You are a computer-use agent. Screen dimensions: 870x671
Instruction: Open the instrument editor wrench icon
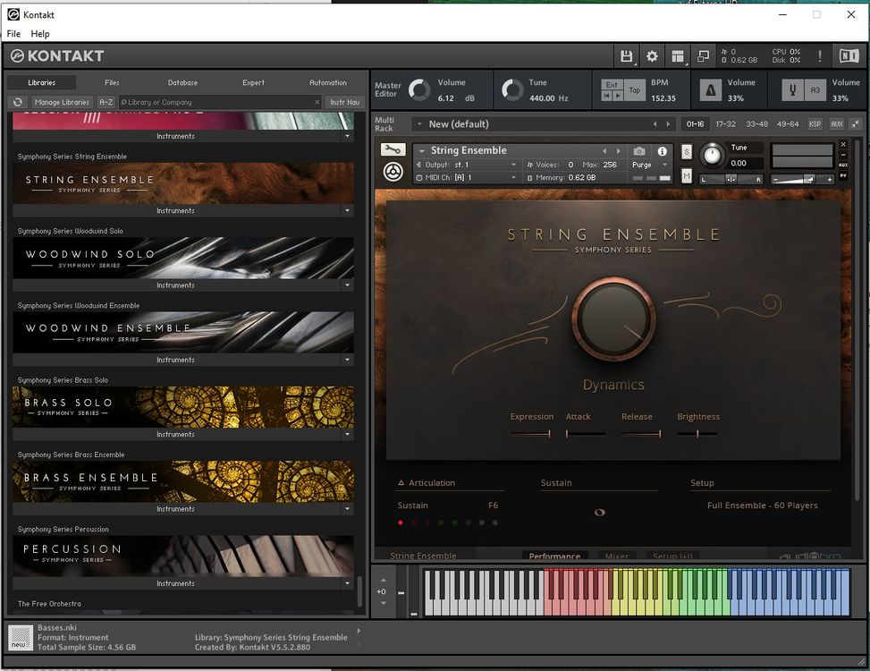pyautogui.click(x=393, y=149)
